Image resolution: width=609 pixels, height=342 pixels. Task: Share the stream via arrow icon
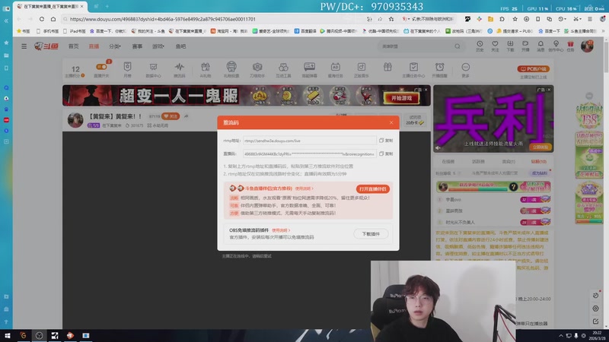[x=186, y=116]
